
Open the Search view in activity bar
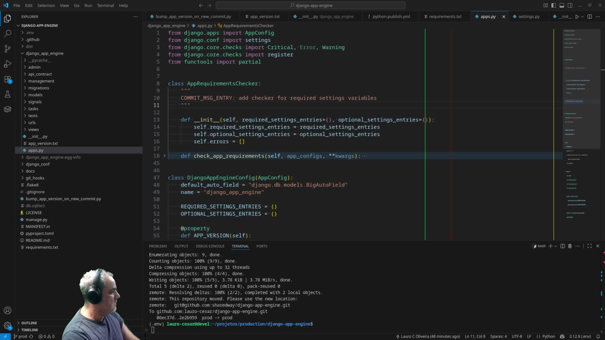8,34
